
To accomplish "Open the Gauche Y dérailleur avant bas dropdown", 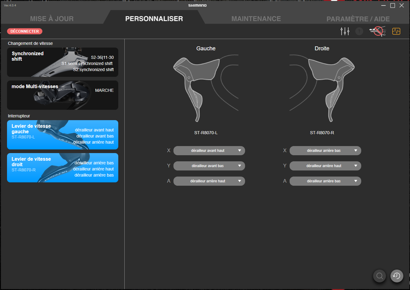I will [x=209, y=166].
